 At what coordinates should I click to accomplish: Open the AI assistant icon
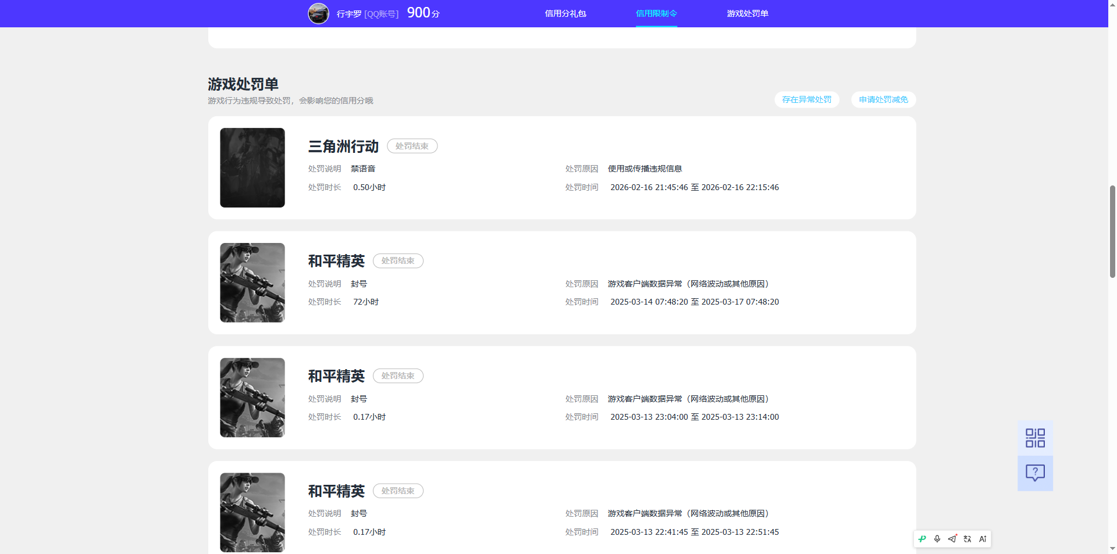983,539
